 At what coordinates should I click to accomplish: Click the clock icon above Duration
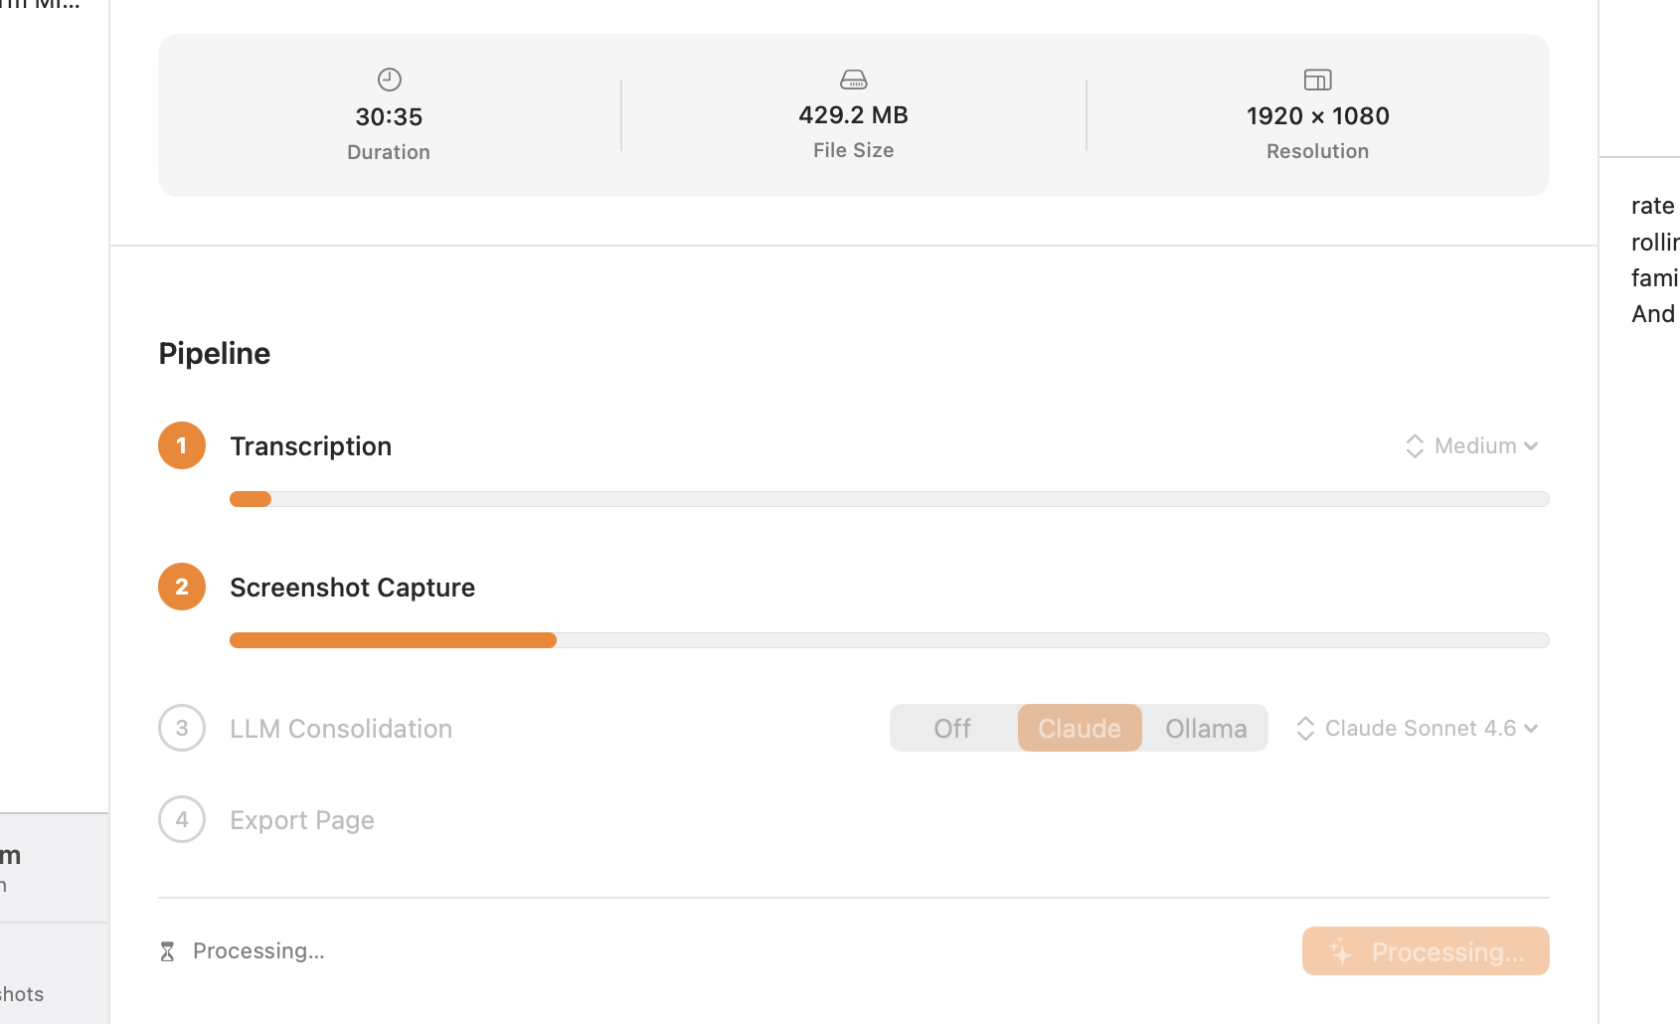pos(389,80)
